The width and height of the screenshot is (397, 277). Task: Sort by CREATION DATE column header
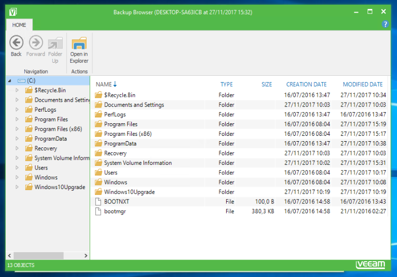306,84
